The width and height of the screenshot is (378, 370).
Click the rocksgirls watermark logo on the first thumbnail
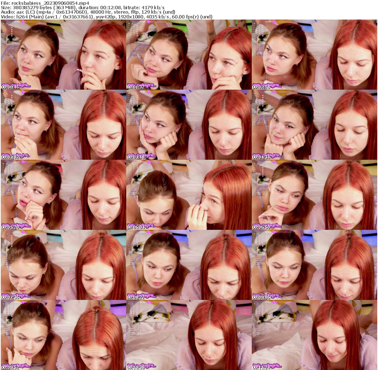(17, 84)
